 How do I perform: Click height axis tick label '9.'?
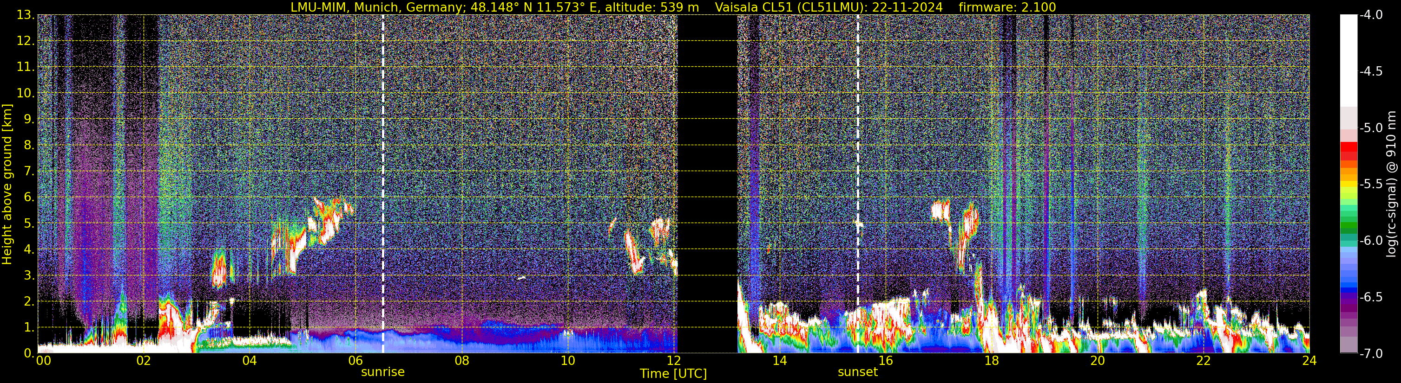(x=29, y=119)
